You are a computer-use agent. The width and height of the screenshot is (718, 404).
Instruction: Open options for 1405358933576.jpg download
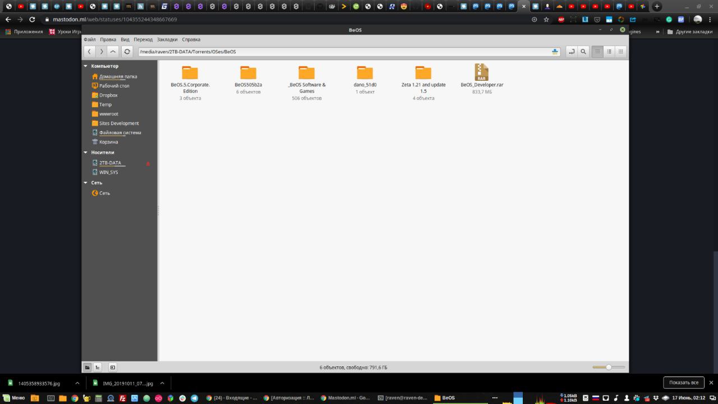(77, 383)
